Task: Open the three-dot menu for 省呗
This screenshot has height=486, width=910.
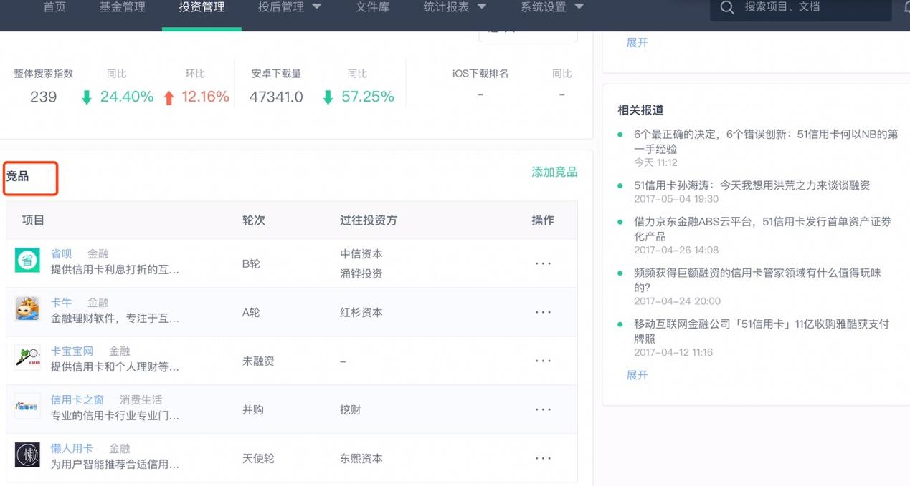Action: [543, 263]
